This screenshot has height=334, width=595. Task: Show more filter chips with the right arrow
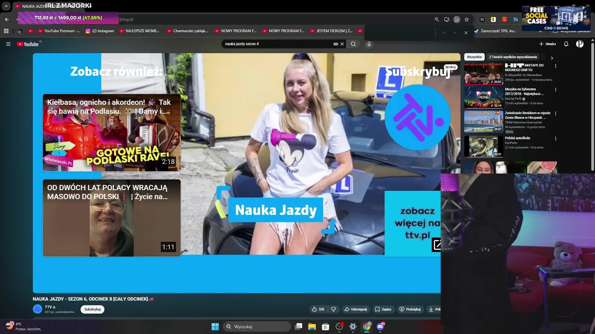click(552, 58)
